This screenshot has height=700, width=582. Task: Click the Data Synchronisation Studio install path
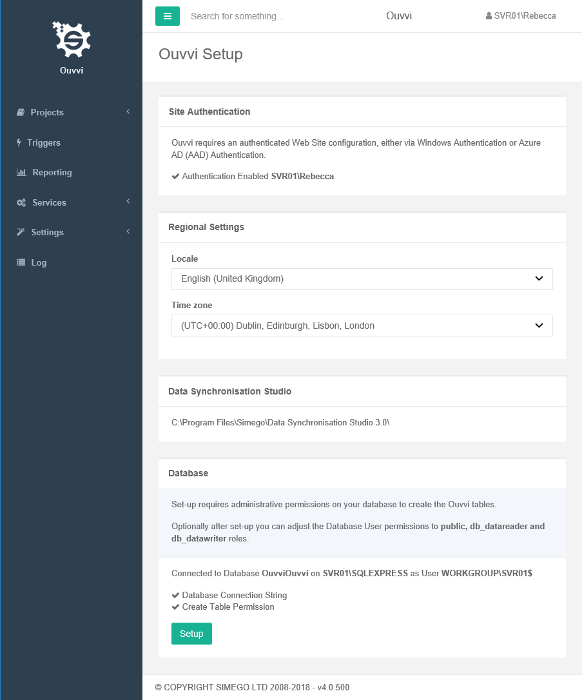pyautogui.click(x=281, y=422)
